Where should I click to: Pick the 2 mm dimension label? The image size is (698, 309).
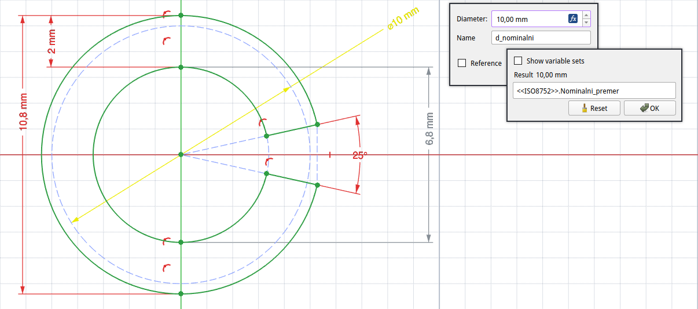[x=52, y=42]
